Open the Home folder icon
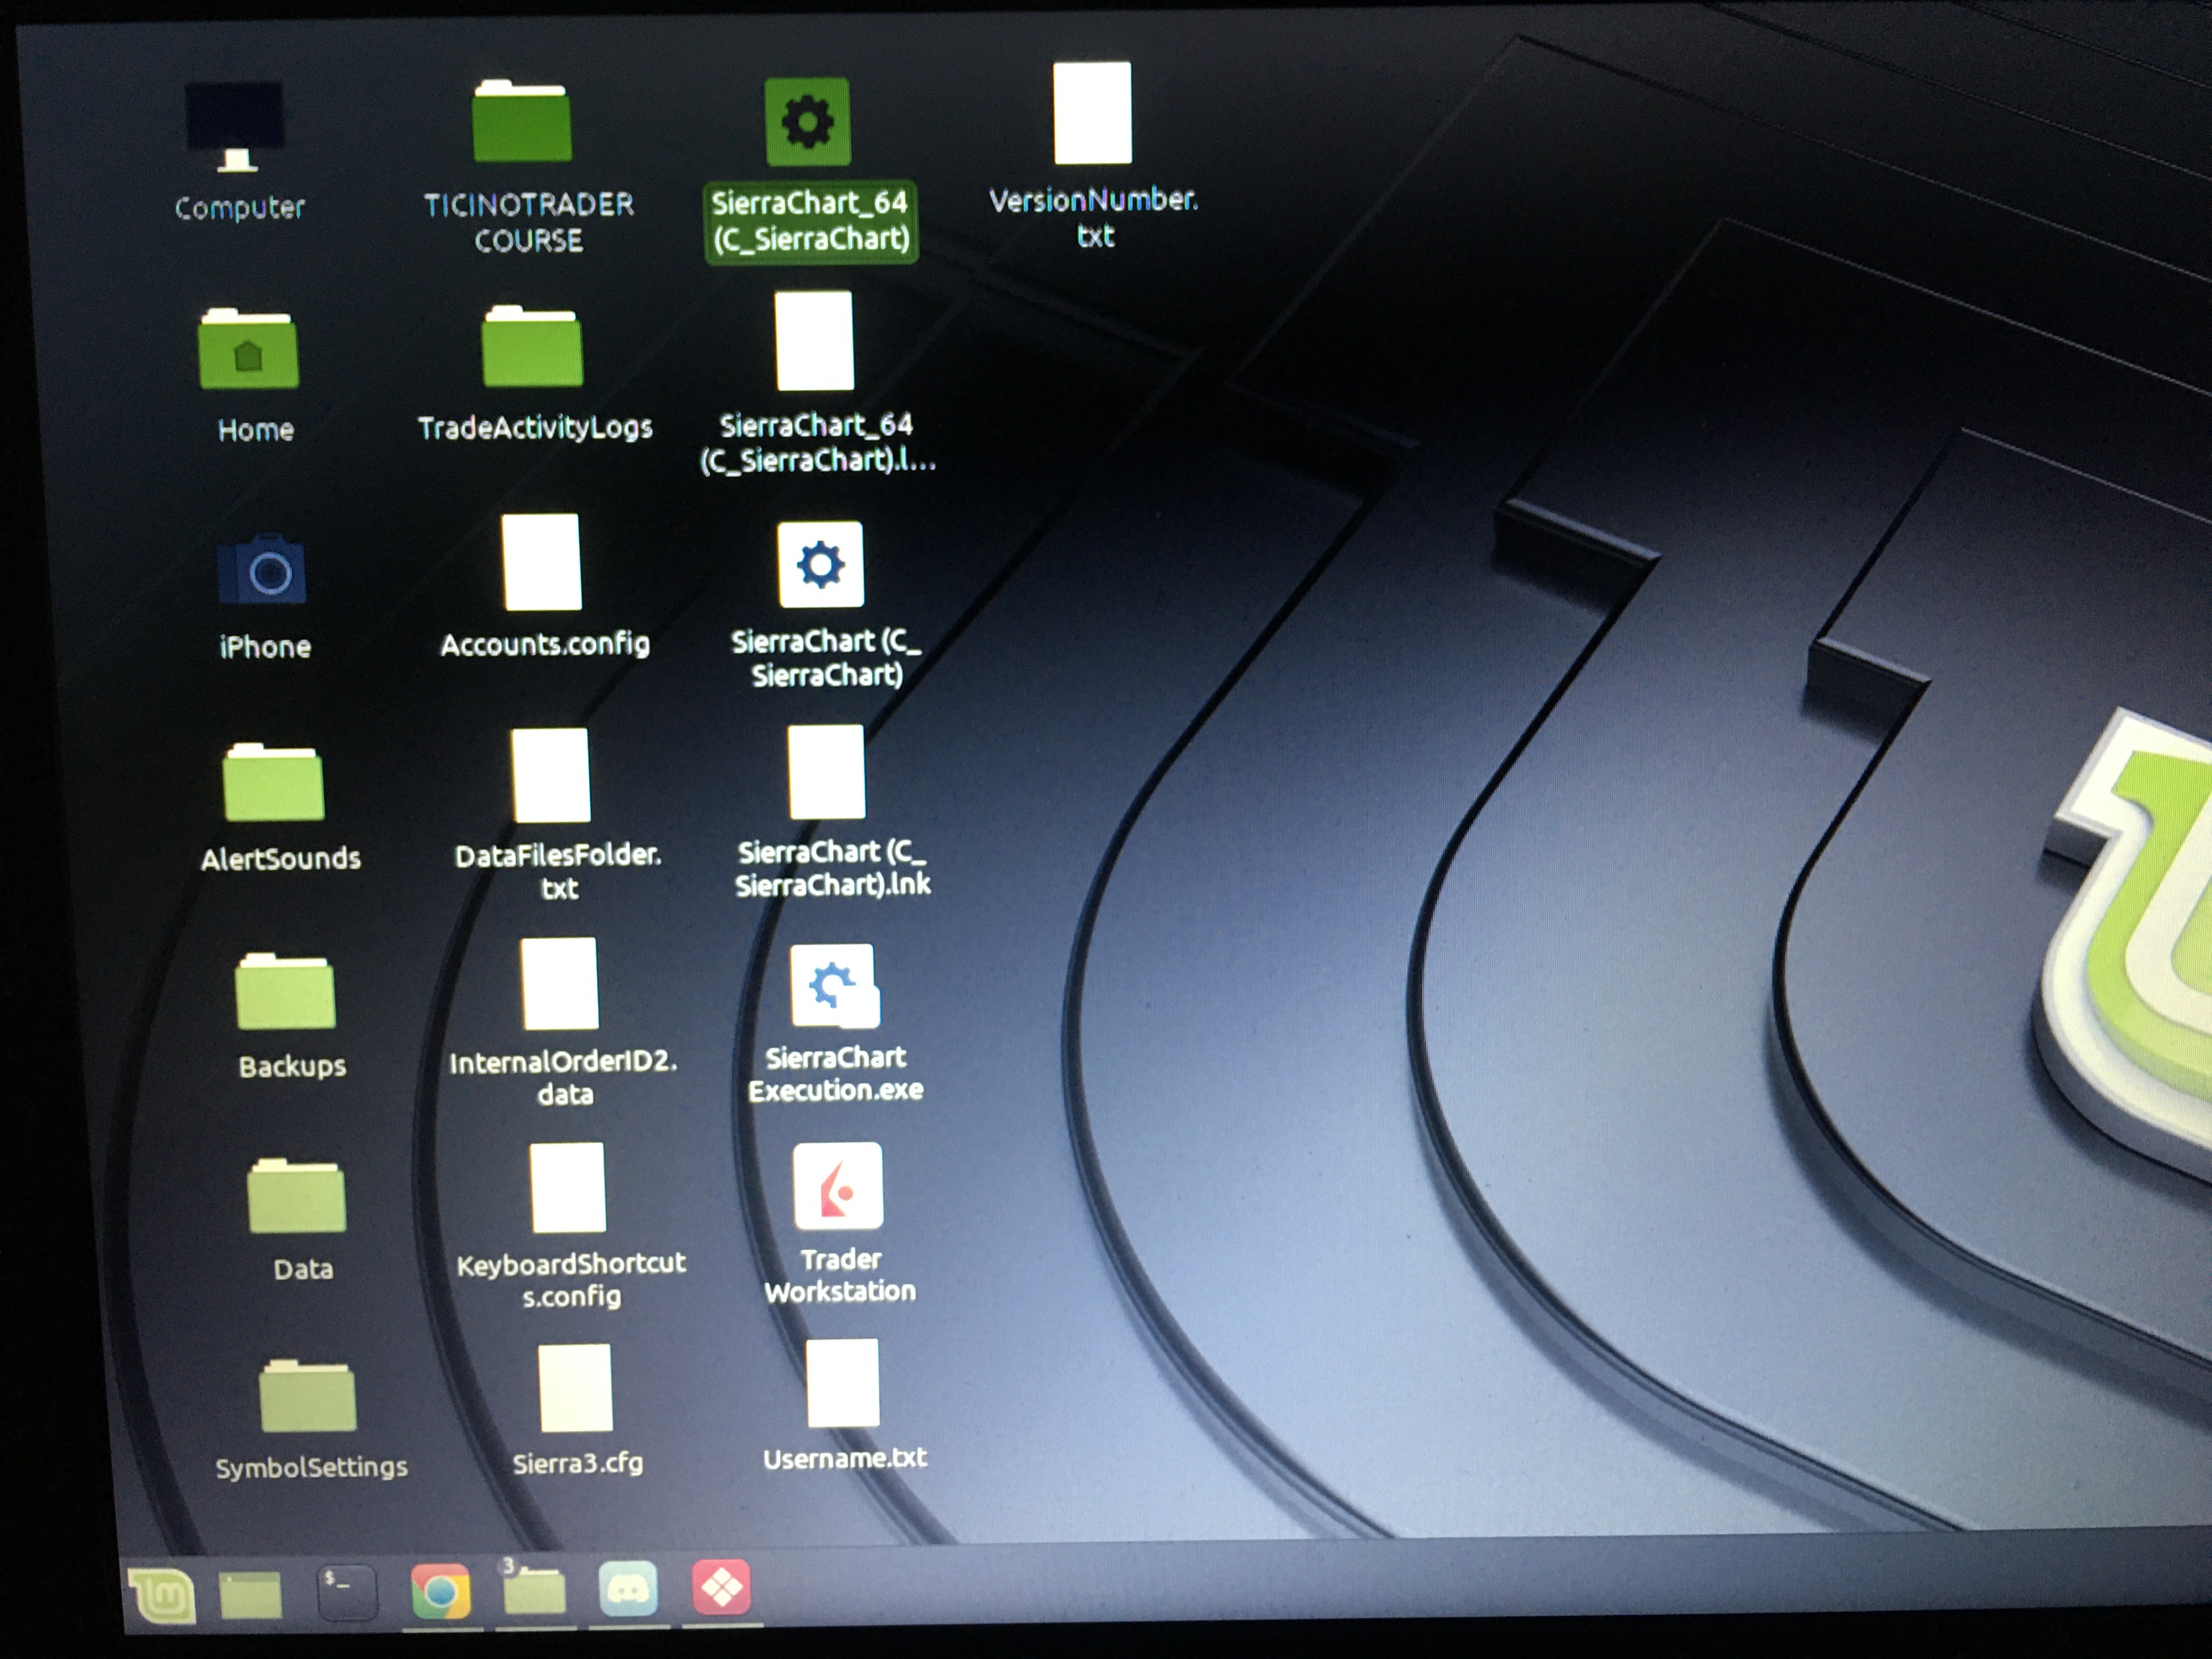The width and height of the screenshot is (2212, 1659). point(248,351)
